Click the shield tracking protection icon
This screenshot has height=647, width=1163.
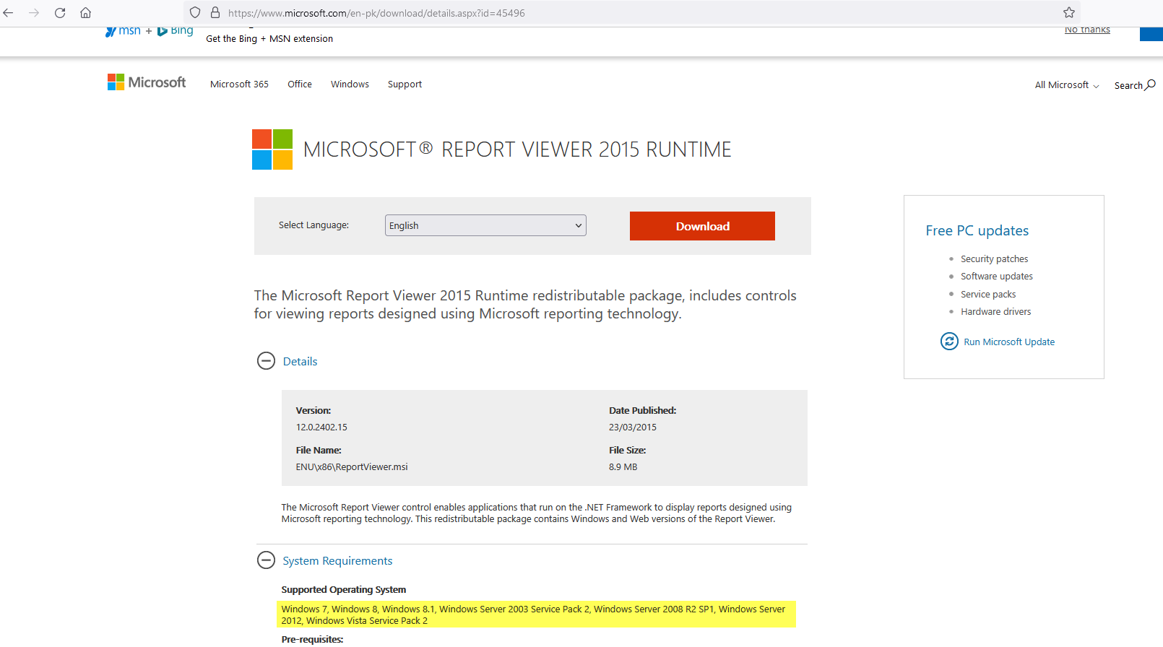(195, 13)
